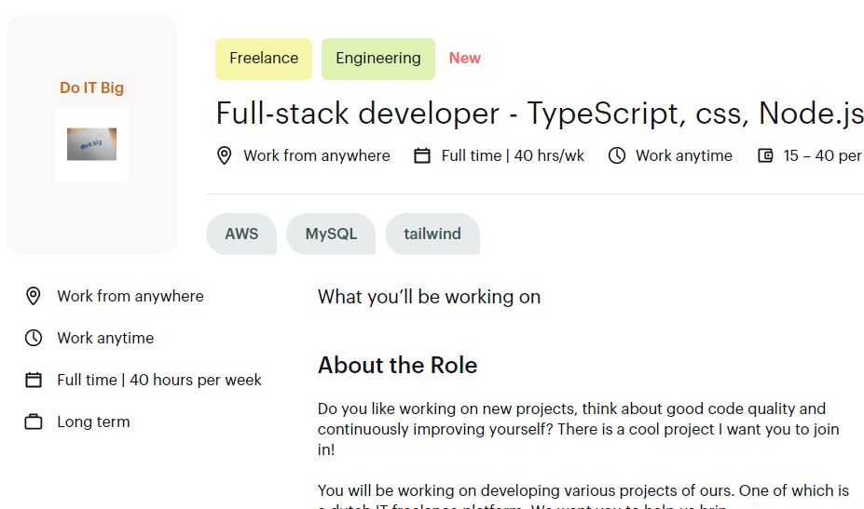
Task: Click the 15 – 40 per rate text
Action: click(x=823, y=155)
